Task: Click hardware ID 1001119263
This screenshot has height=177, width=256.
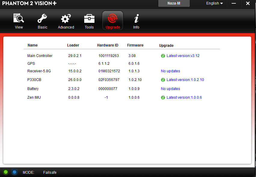Action: pos(109,56)
